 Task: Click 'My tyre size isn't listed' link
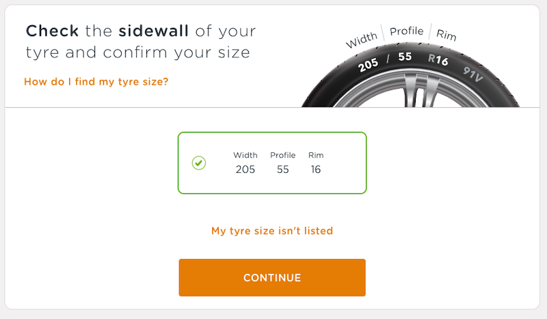pyautogui.click(x=272, y=231)
